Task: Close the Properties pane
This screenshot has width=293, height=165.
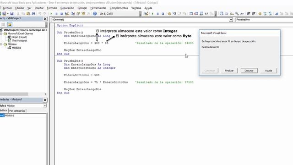Action: tap(45, 100)
